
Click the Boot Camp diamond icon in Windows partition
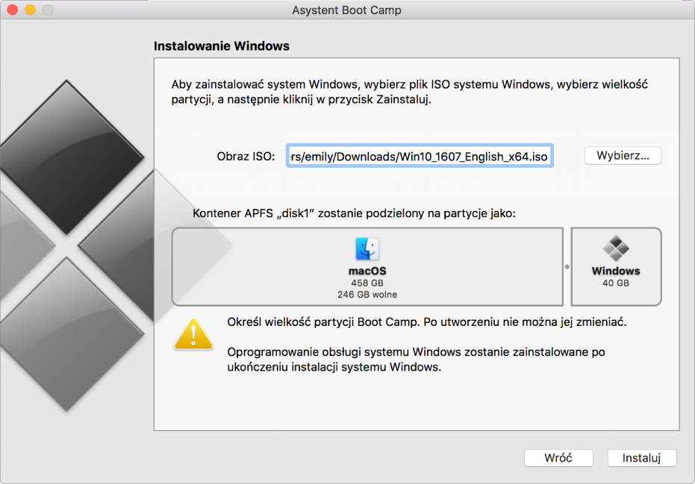616,248
